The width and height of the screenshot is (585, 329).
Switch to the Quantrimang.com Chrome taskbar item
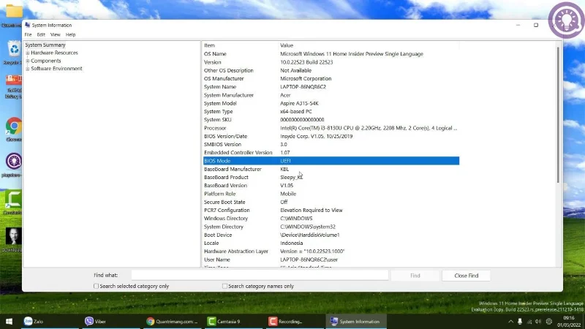(172, 321)
